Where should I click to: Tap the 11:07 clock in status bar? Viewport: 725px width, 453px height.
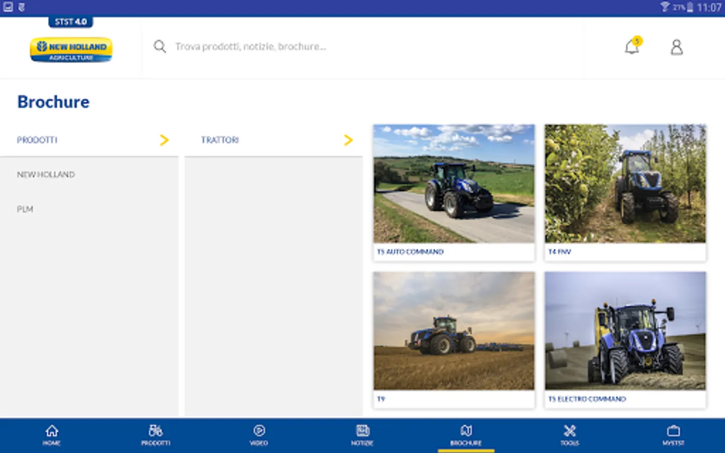point(709,8)
